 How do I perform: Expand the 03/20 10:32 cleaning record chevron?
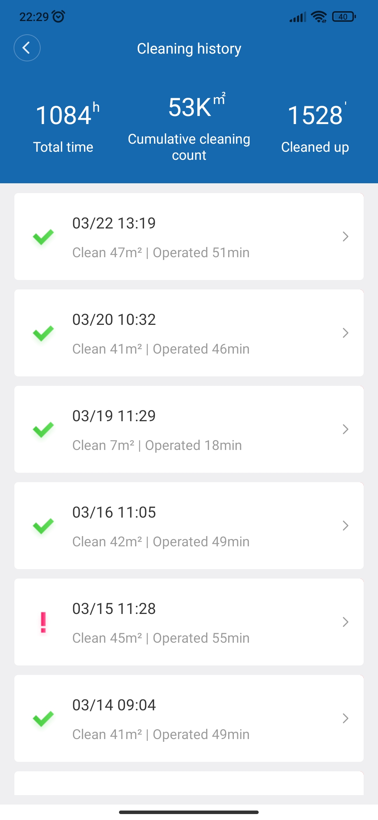pos(345,333)
